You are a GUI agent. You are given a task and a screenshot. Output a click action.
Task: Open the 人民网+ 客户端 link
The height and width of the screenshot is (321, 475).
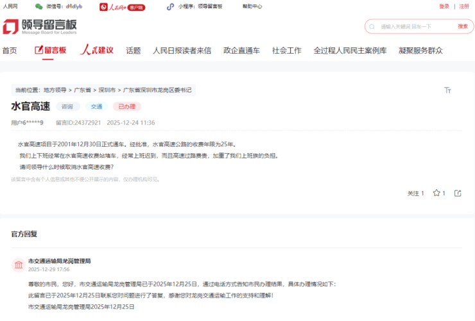tap(123, 7)
